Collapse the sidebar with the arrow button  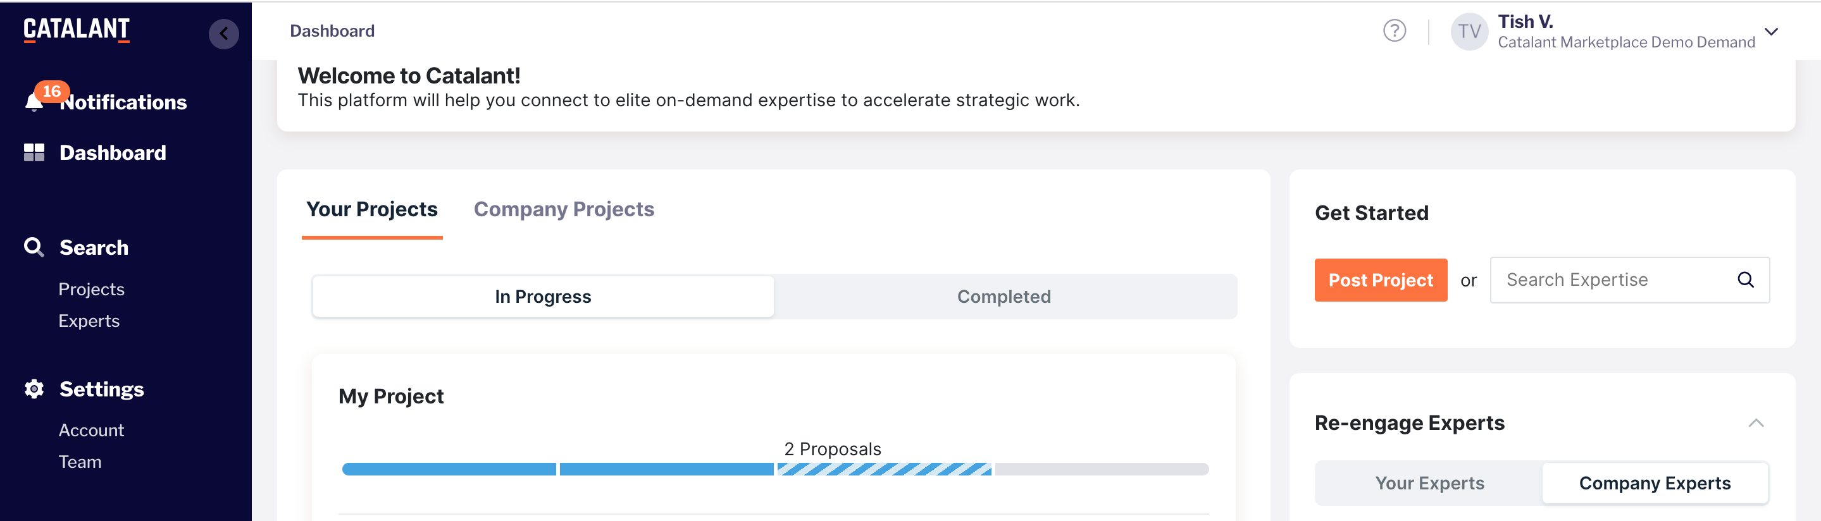click(x=223, y=33)
